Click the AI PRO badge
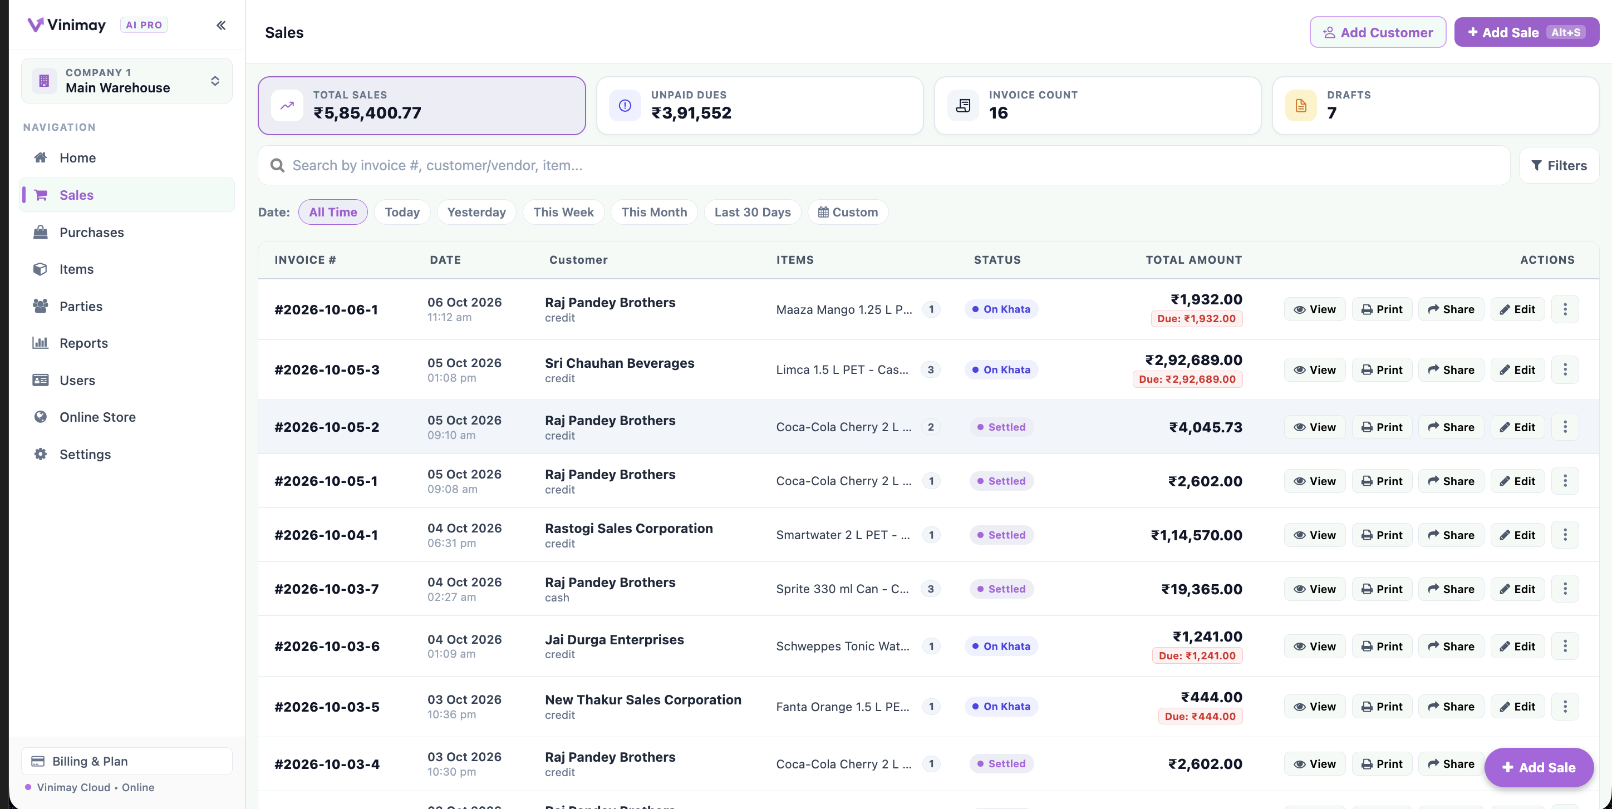 click(144, 25)
